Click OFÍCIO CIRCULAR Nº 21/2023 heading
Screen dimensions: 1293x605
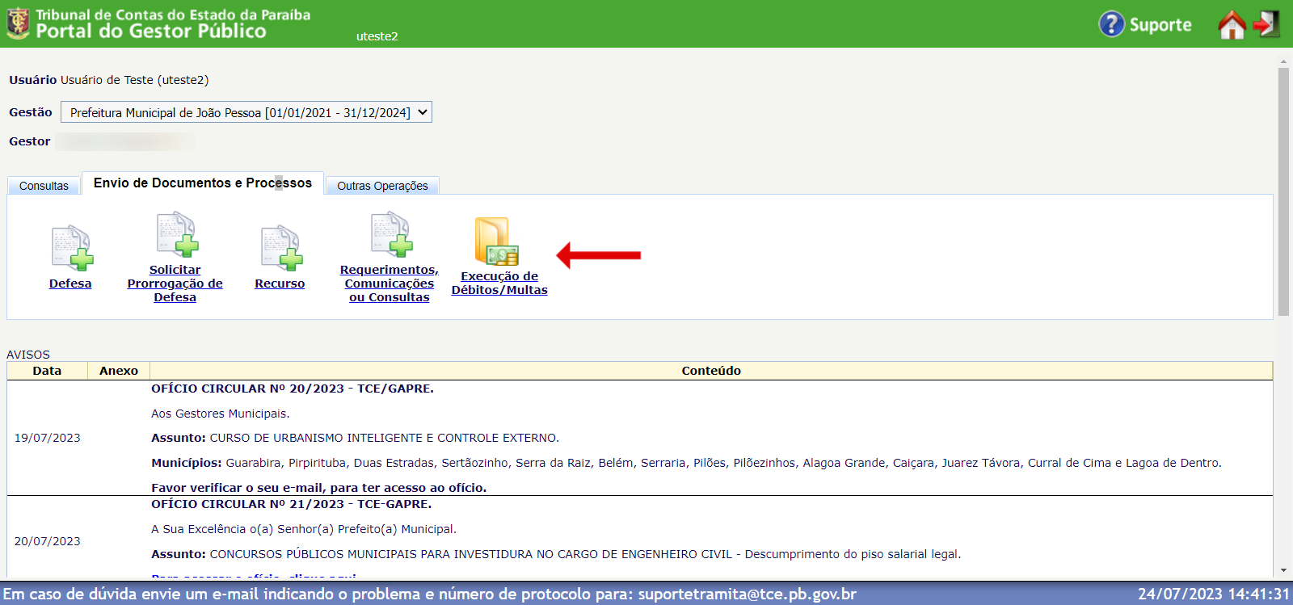pos(292,504)
